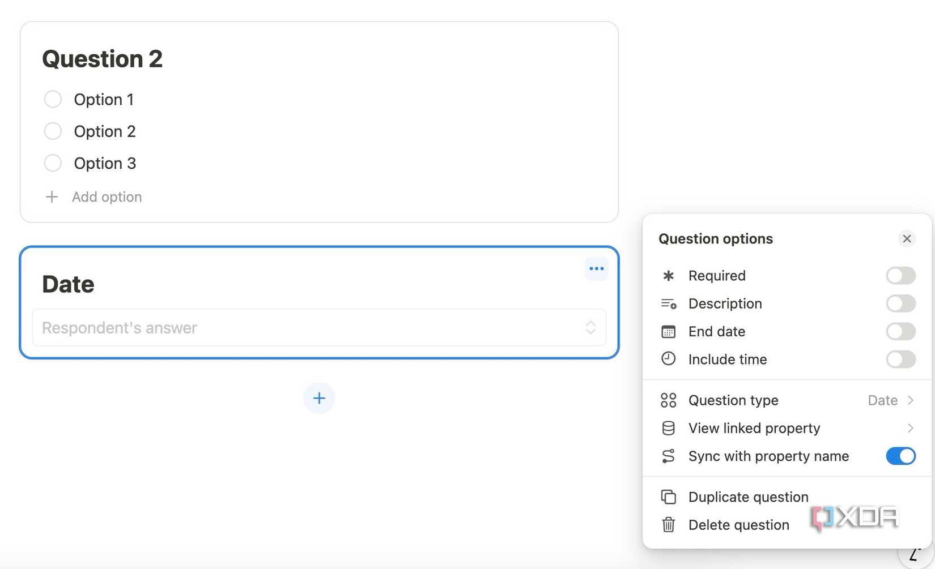Screen dimensions: 935x569
Task: Enable the Description toggle
Action: pyautogui.click(x=901, y=304)
